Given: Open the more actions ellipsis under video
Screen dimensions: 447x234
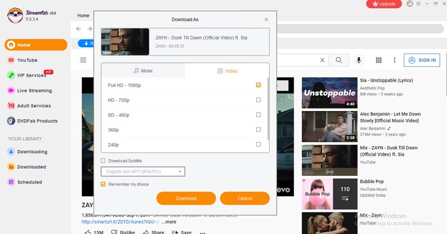Looking at the screenshot, I should tap(202, 233).
